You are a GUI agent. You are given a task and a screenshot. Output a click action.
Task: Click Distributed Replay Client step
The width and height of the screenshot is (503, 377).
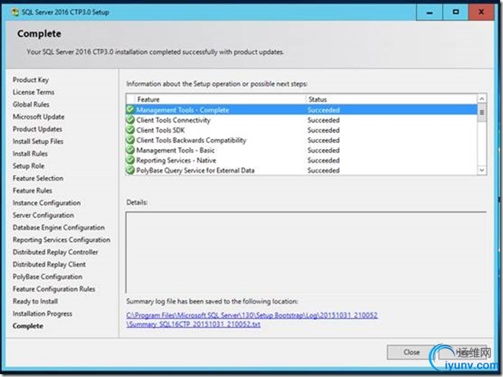pos(49,264)
